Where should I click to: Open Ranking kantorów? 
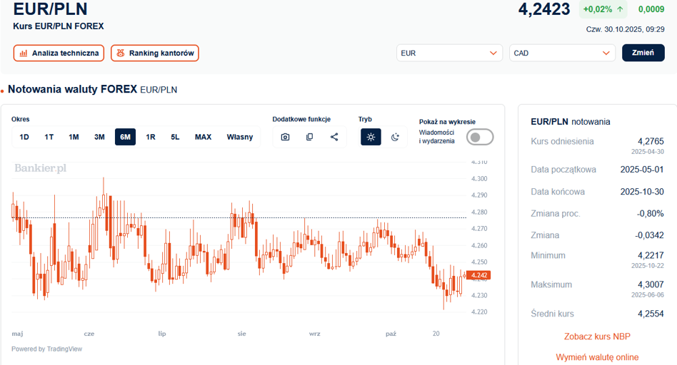155,53
